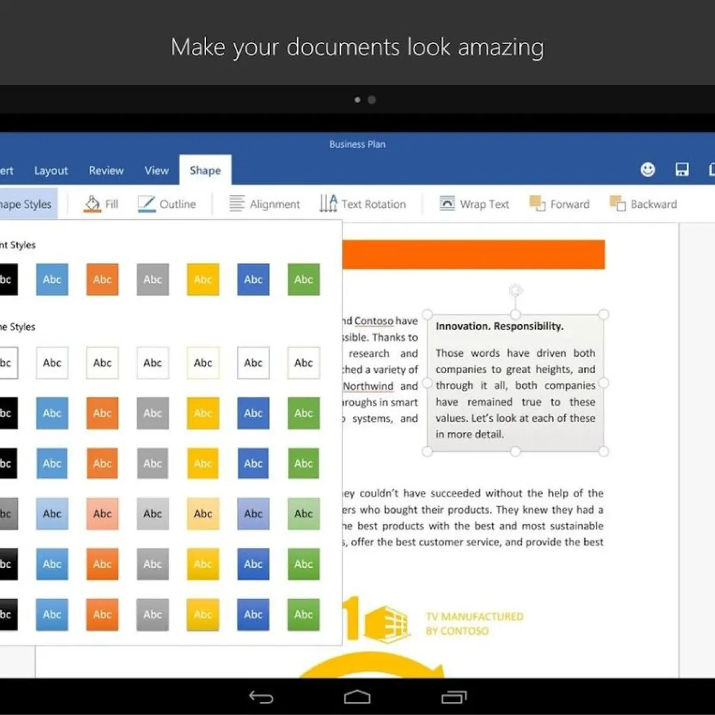Pick the pastel light green Abc style
Screen dimensions: 715x715
point(303,514)
